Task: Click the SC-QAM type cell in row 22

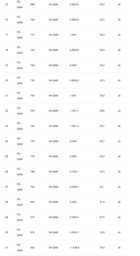Action: tap(19, 111)
